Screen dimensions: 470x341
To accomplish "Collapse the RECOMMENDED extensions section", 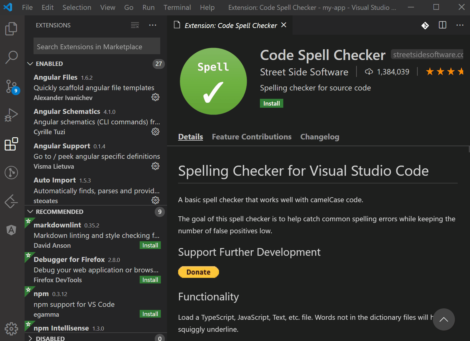I will click(x=30, y=211).
